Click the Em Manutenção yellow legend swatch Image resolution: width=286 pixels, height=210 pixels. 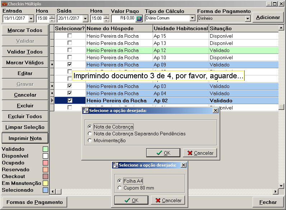(45, 183)
